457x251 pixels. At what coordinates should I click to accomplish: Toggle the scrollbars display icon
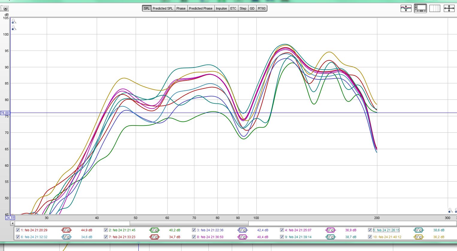(420, 8)
